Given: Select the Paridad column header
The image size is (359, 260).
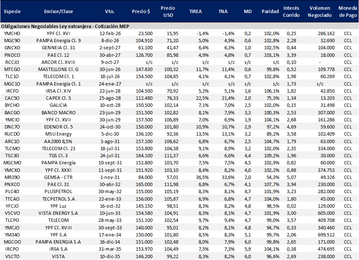Looking at the screenshot, I should (270, 11).
